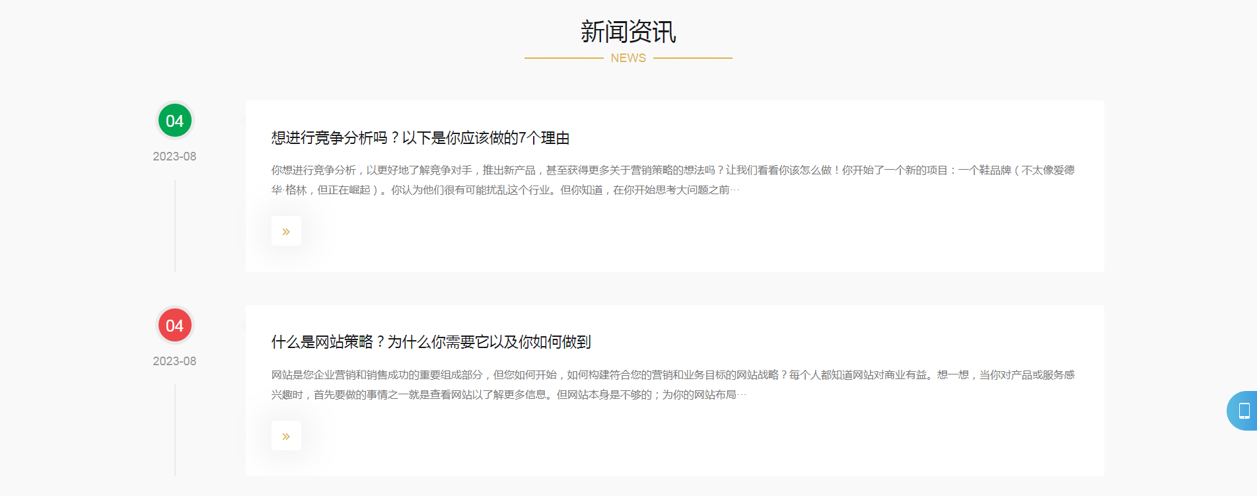The image size is (1257, 496).
Task: Open the article titled 什么是网站策略？
Action: (431, 342)
